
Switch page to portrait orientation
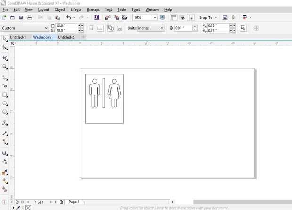pyautogui.click(x=91, y=28)
